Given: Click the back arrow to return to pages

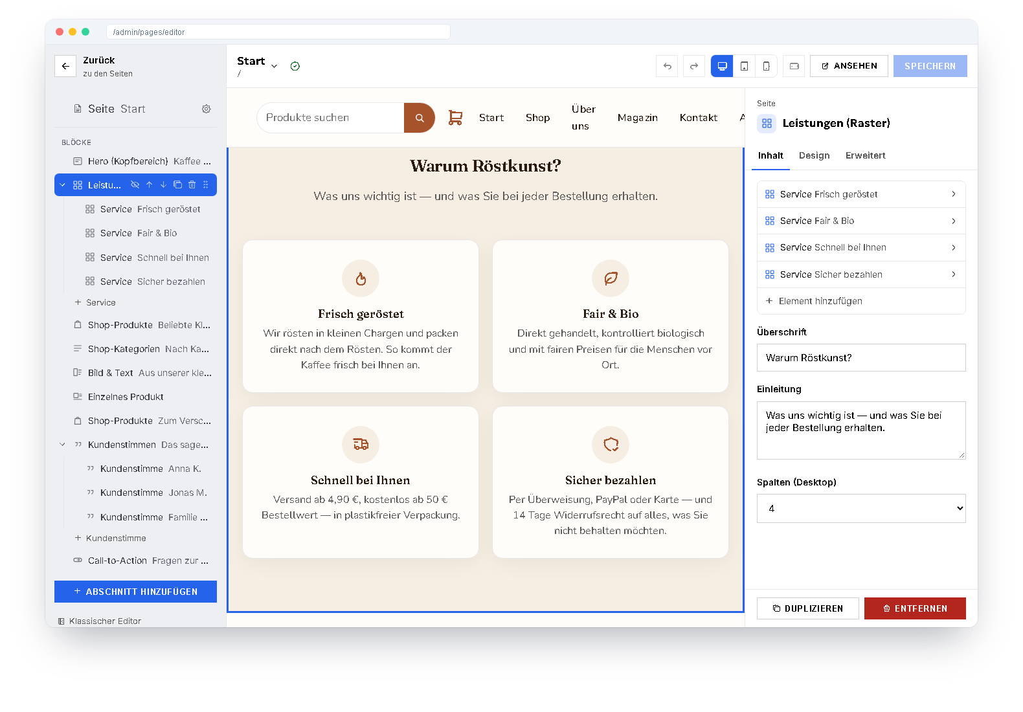Looking at the screenshot, I should coord(65,66).
